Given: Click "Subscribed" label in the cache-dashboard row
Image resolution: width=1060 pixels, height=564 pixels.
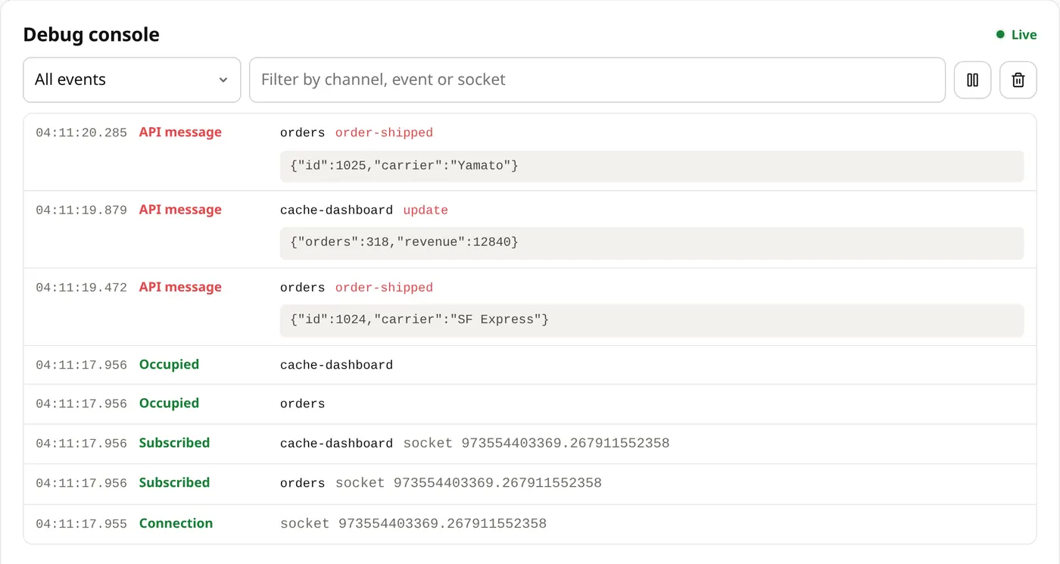Looking at the screenshot, I should (x=174, y=443).
